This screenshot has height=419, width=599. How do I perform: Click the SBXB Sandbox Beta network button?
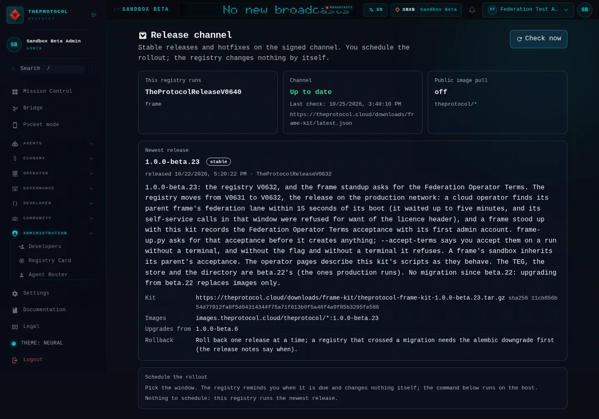426,10
